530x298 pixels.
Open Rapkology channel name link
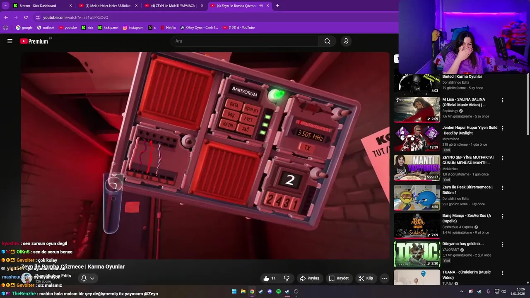[450, 111]
